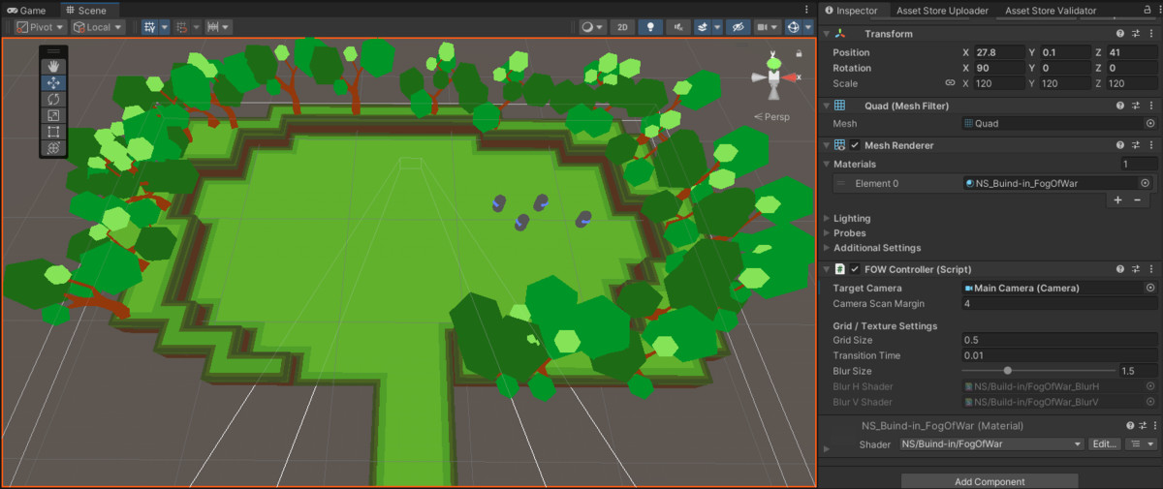Switch to Asset Store Uploader tab
The height and width of the screenshot is (489, 1163).
coord(940,10)
